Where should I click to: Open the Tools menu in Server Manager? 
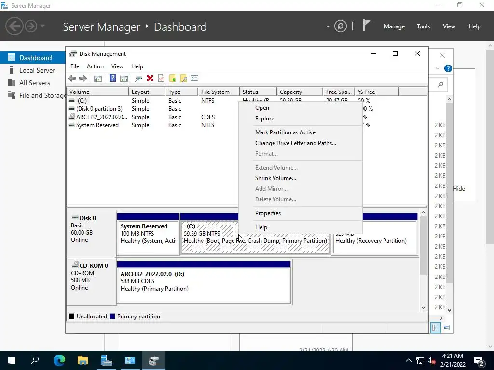pyautogui.click(x=423, y=26)
